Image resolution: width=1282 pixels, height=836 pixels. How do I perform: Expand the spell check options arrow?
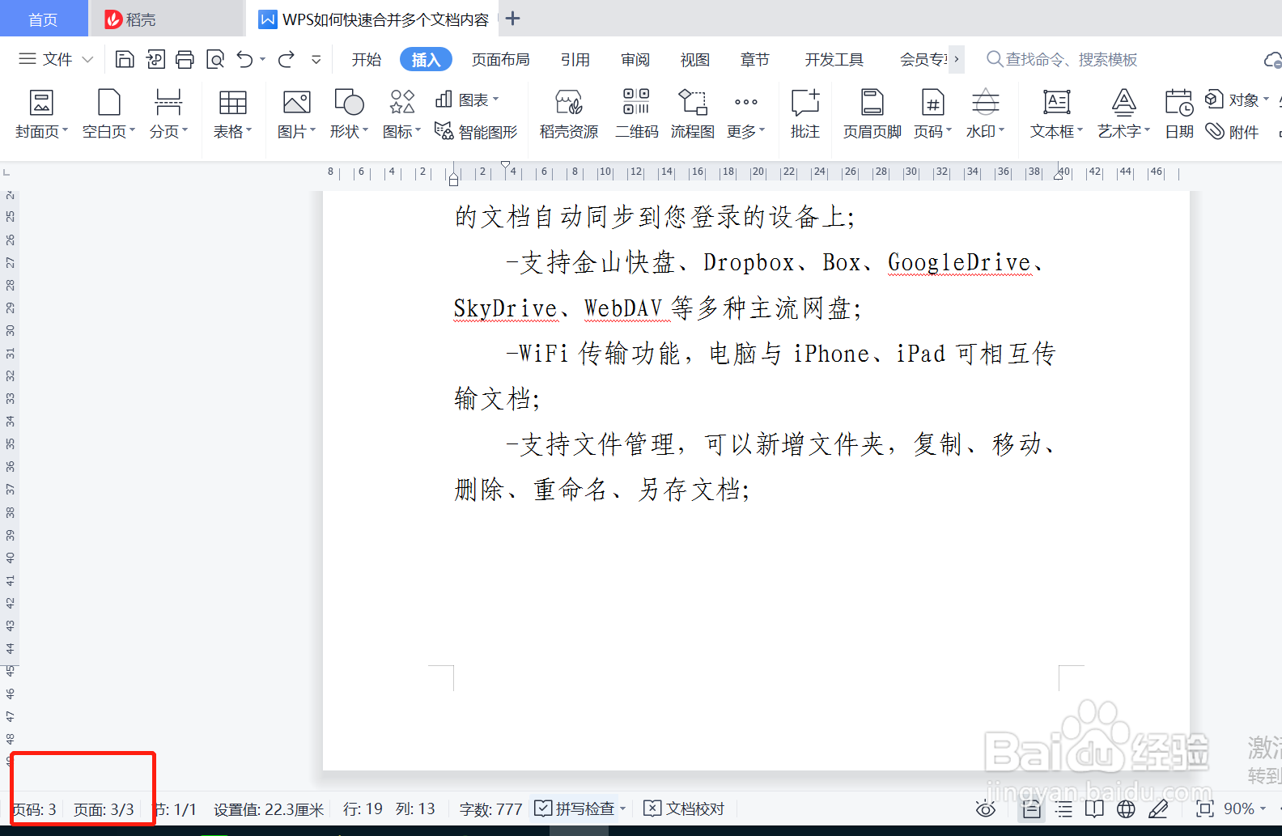[x=622, y=808]
